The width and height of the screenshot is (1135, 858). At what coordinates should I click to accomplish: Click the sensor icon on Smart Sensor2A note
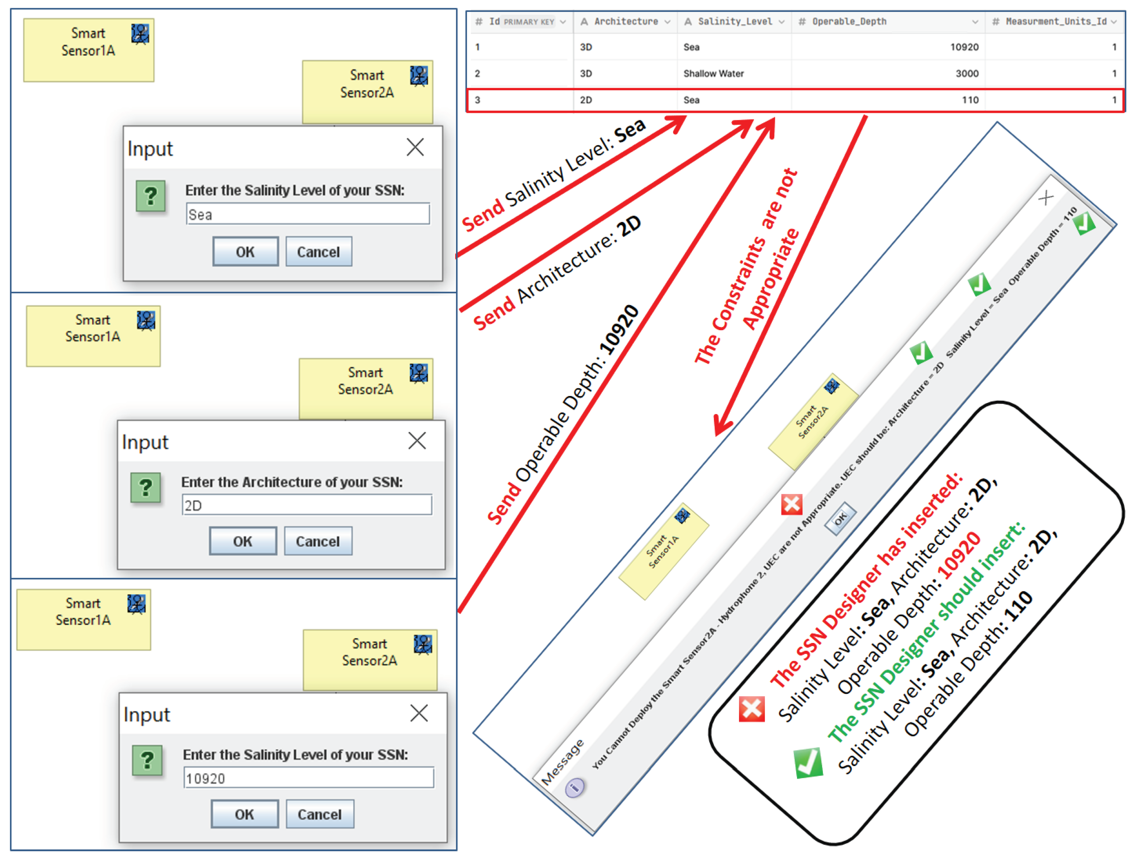[x=419, y=74]
